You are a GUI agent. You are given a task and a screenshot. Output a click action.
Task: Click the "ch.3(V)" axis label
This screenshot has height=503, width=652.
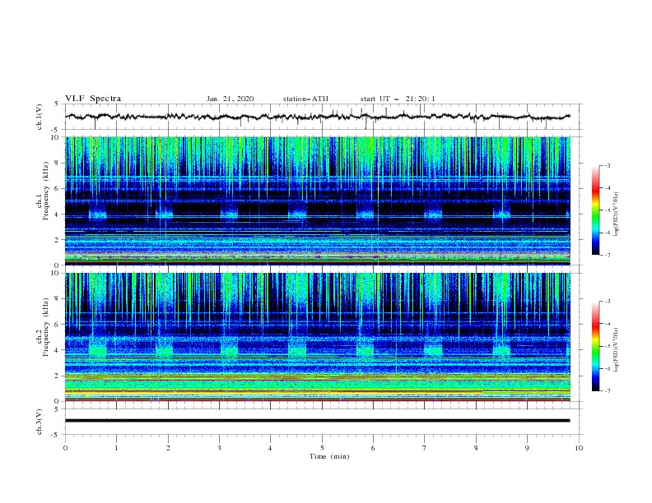[x=40, y=422]
